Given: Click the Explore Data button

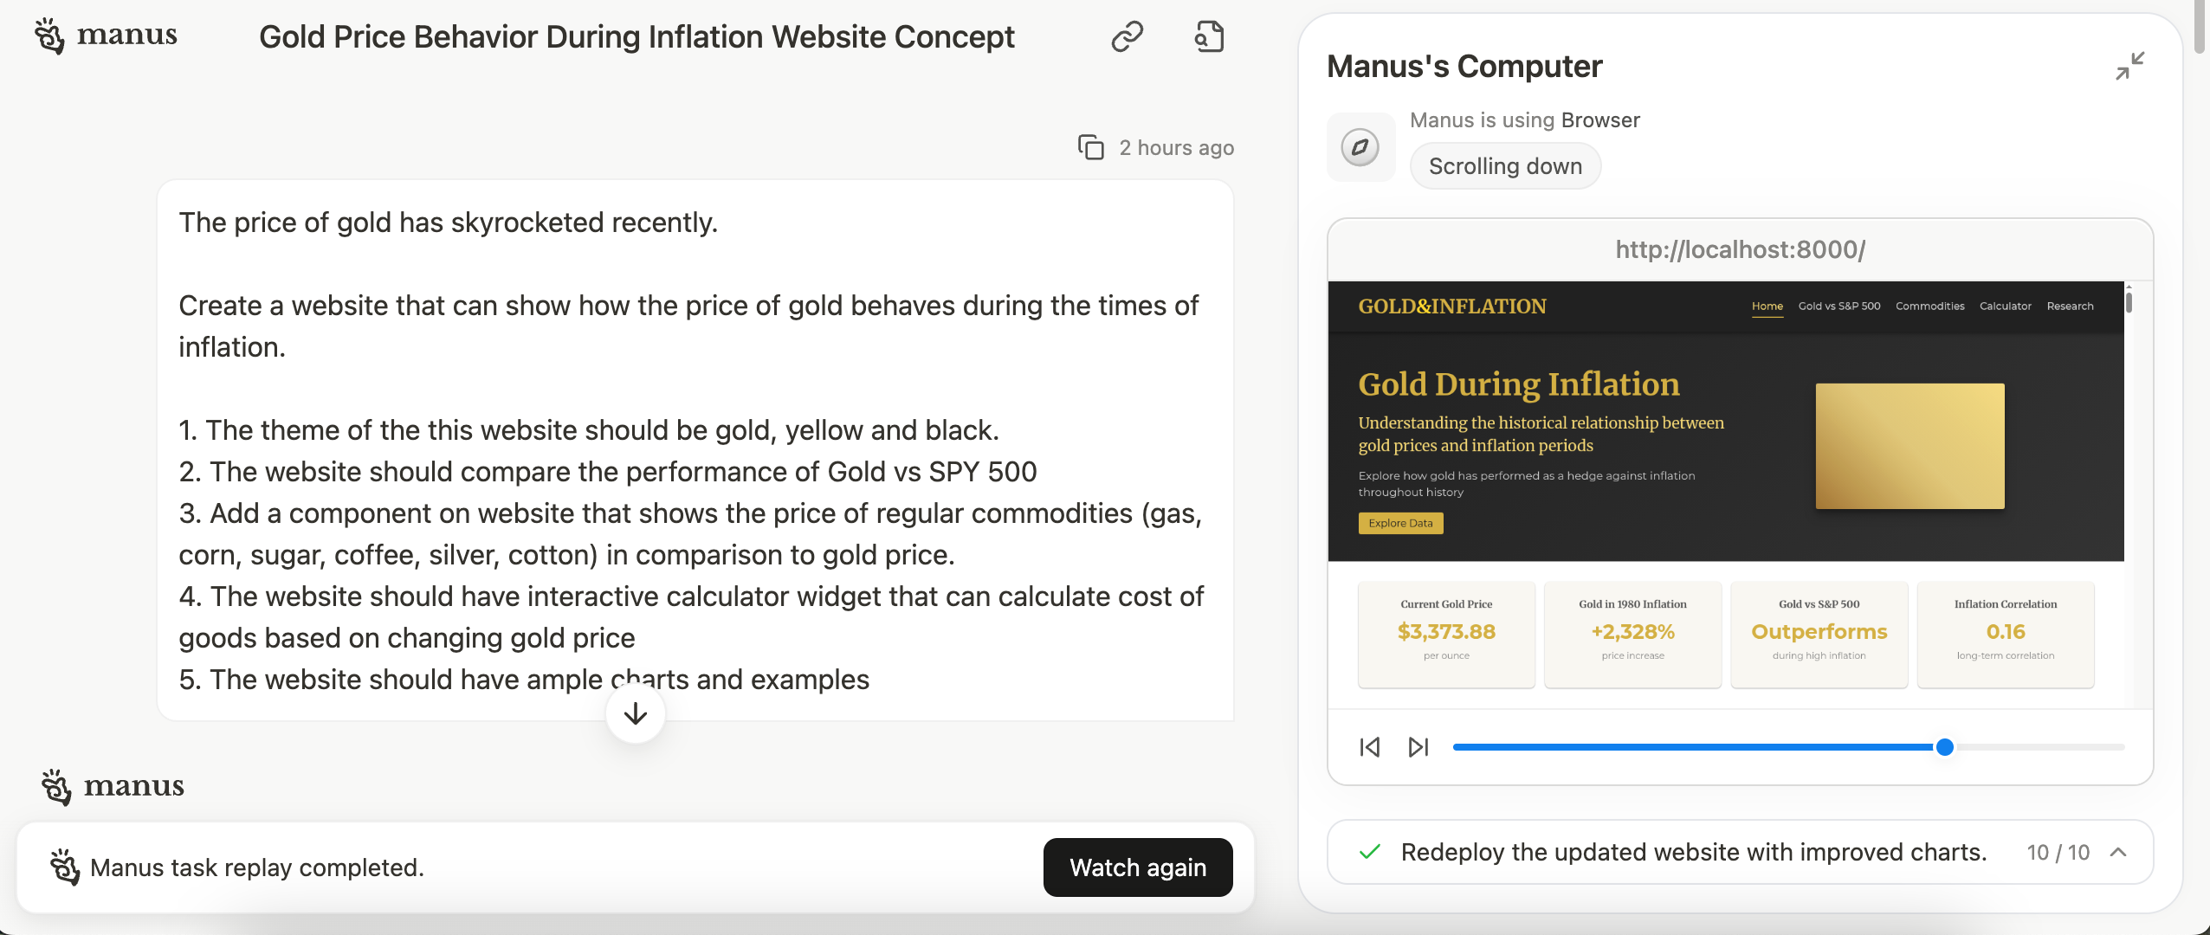Looking at the screenshot, I should pyautogui.click(x=1400, y=523).
